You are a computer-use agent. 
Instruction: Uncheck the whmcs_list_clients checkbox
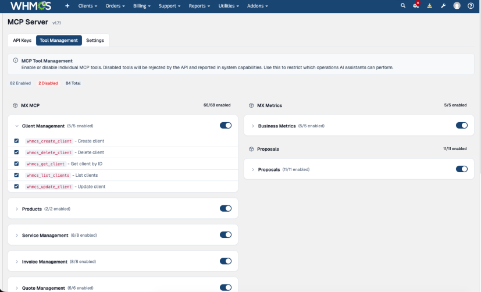pyautogui.click(x=16, y=175)
